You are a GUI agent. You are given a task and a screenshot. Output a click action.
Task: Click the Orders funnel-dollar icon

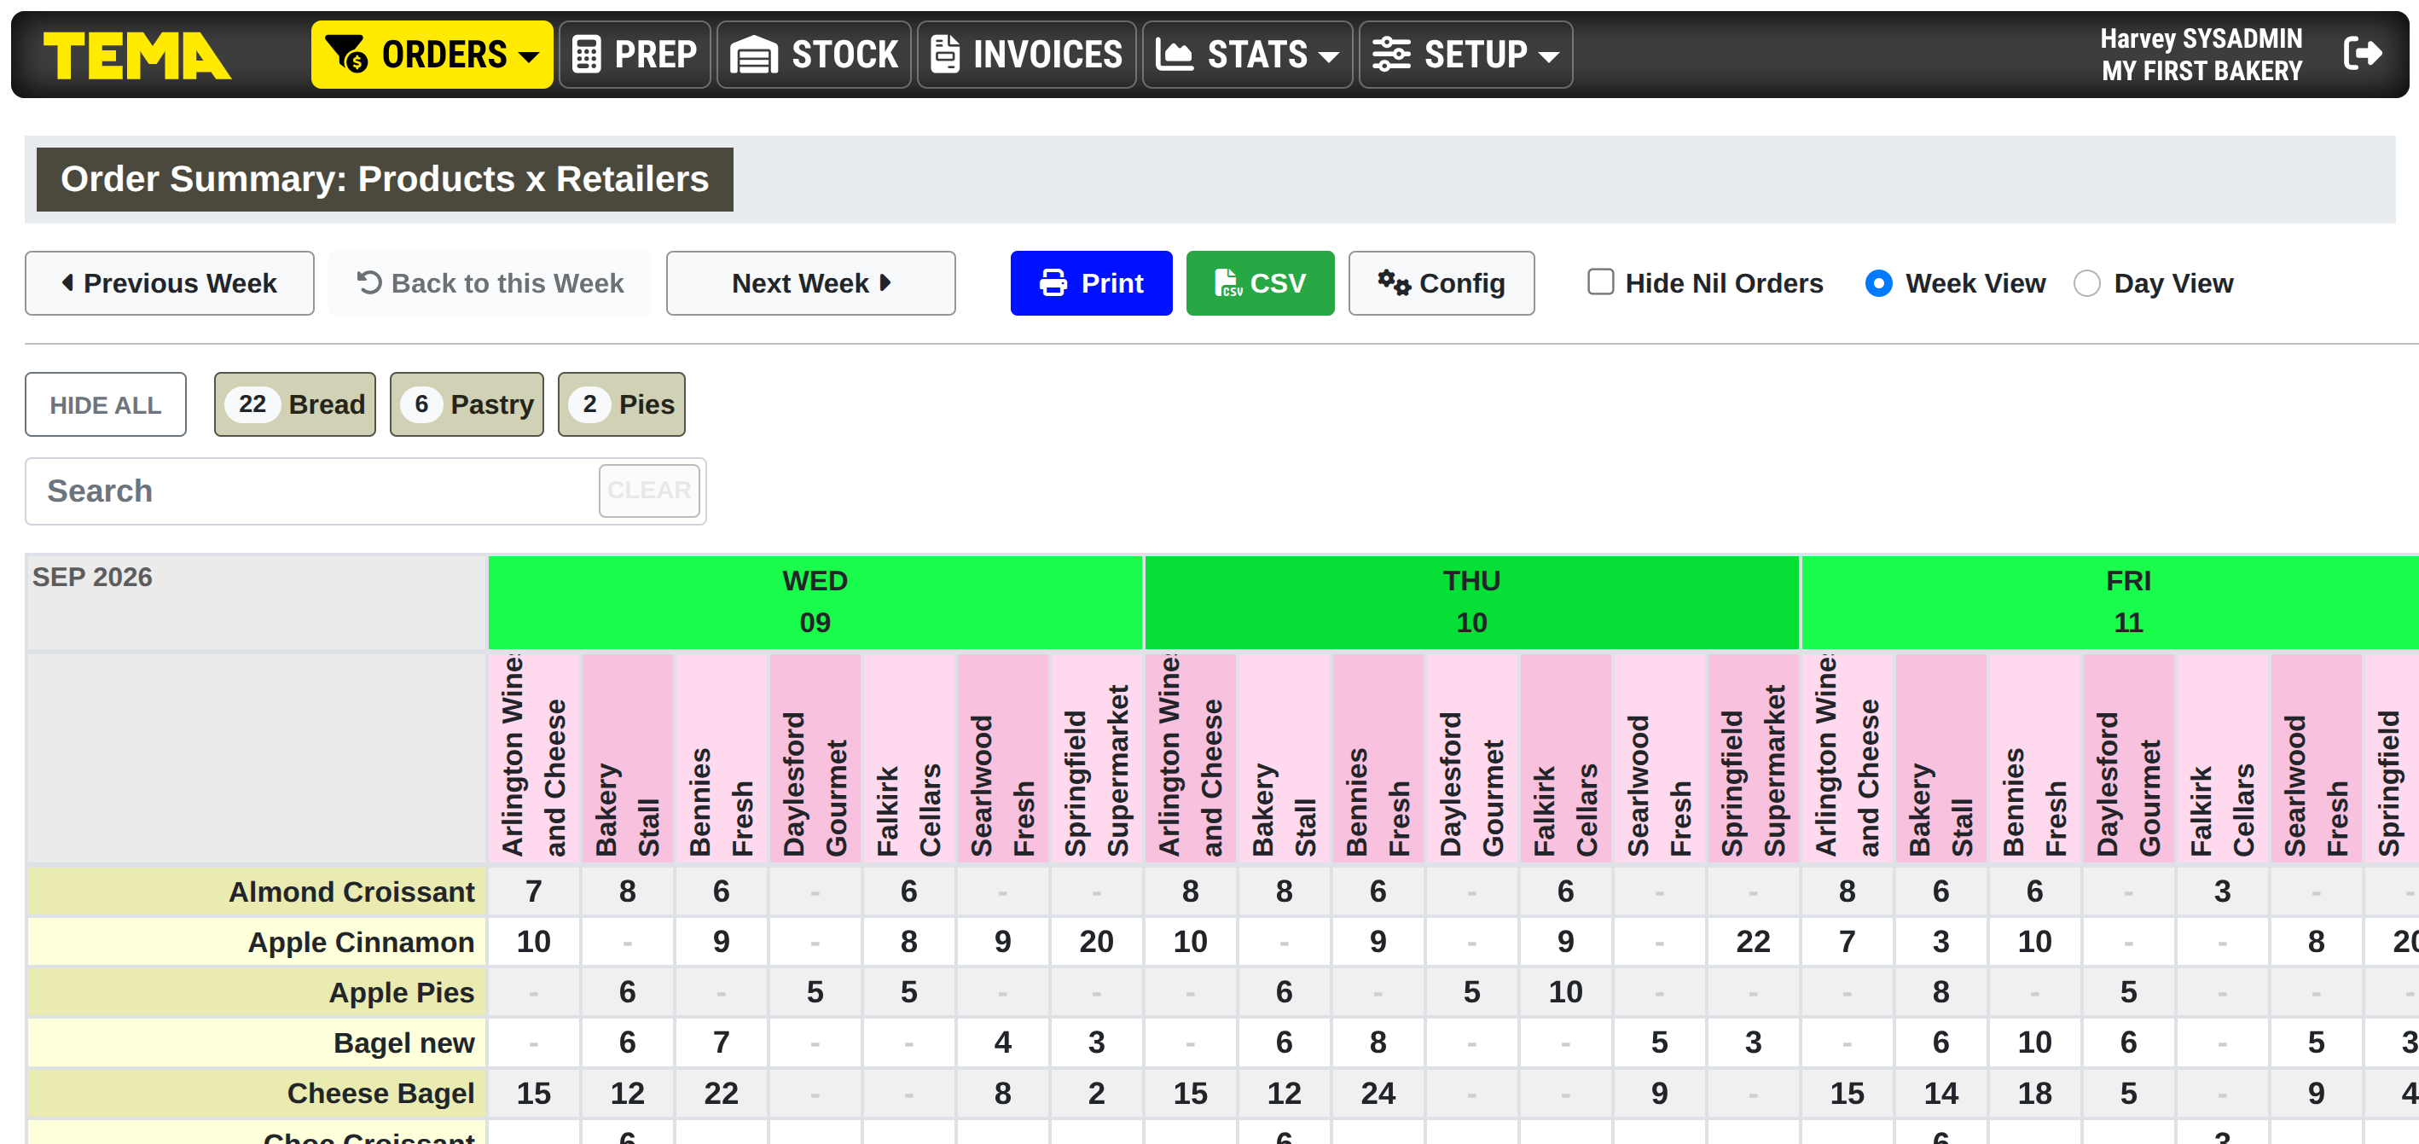(347, 55)
